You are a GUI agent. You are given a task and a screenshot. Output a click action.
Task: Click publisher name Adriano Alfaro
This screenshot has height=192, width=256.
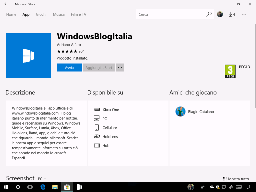coord(69,44)
